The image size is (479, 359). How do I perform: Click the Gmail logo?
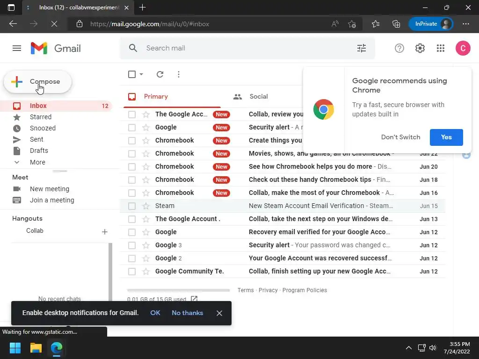click(56, 48)
